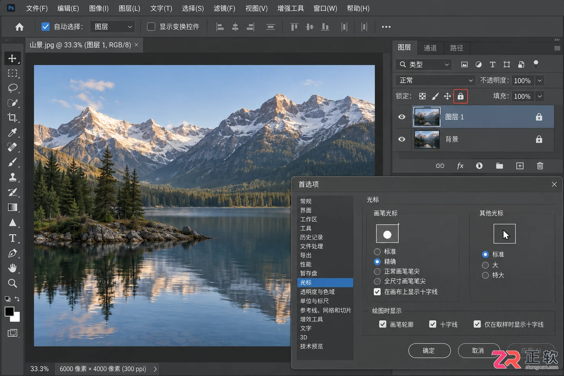Select the Zoom tool in toolbar

[x=13, y=283]
